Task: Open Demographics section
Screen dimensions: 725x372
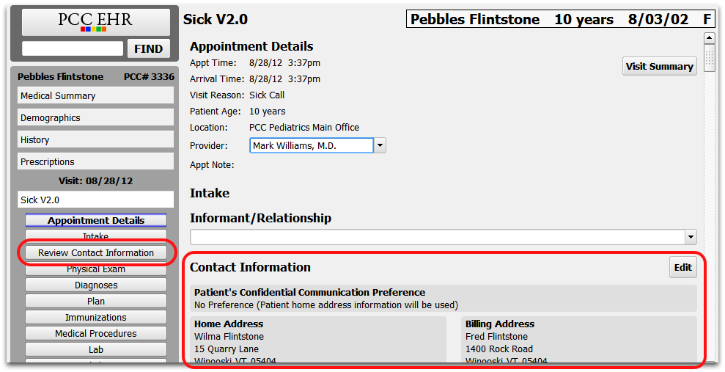Action: pyautogui.click(x=96, y=118)
